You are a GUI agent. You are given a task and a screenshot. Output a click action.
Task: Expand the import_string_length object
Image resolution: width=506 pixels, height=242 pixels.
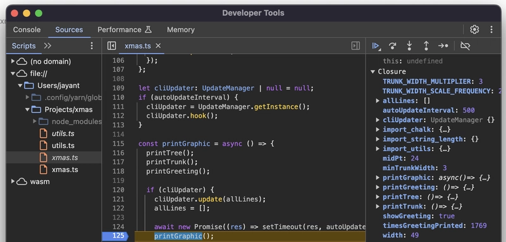378,139
